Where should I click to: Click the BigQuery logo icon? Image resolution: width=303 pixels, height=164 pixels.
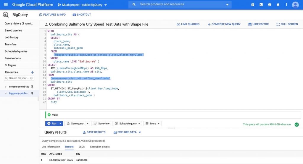(x=6, y=15)
